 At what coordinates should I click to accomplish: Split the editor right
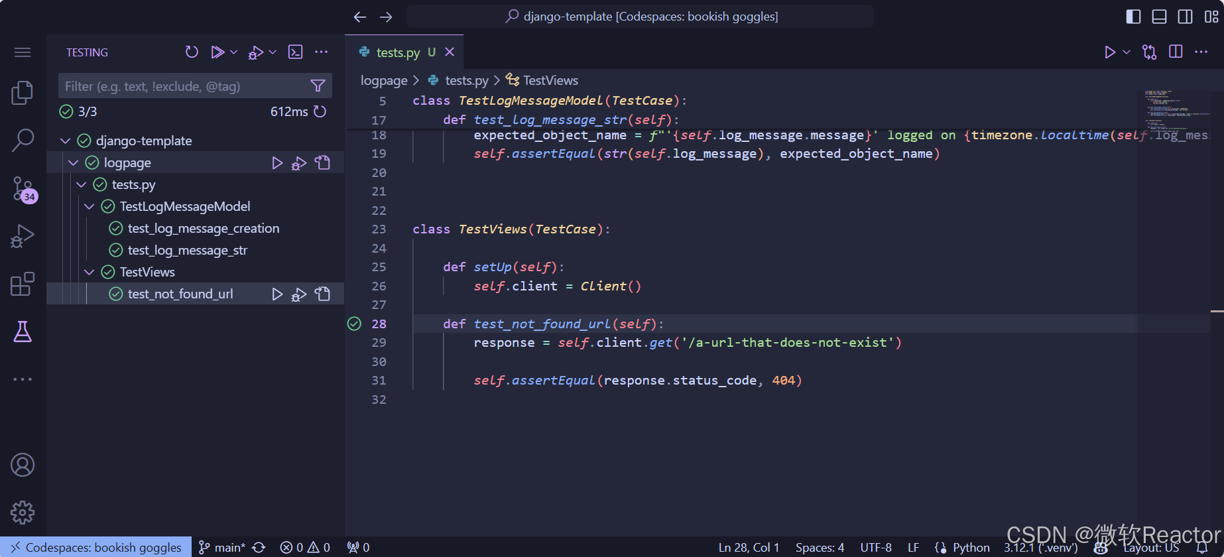1176,52
